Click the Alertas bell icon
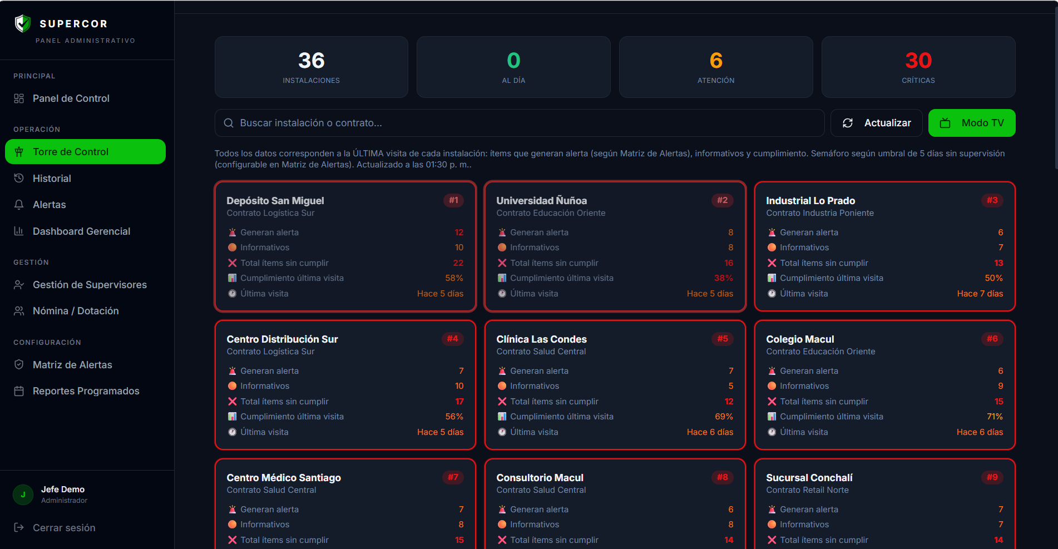The width and height of the screenshot is (1058, 549). (x=19, y=205)
